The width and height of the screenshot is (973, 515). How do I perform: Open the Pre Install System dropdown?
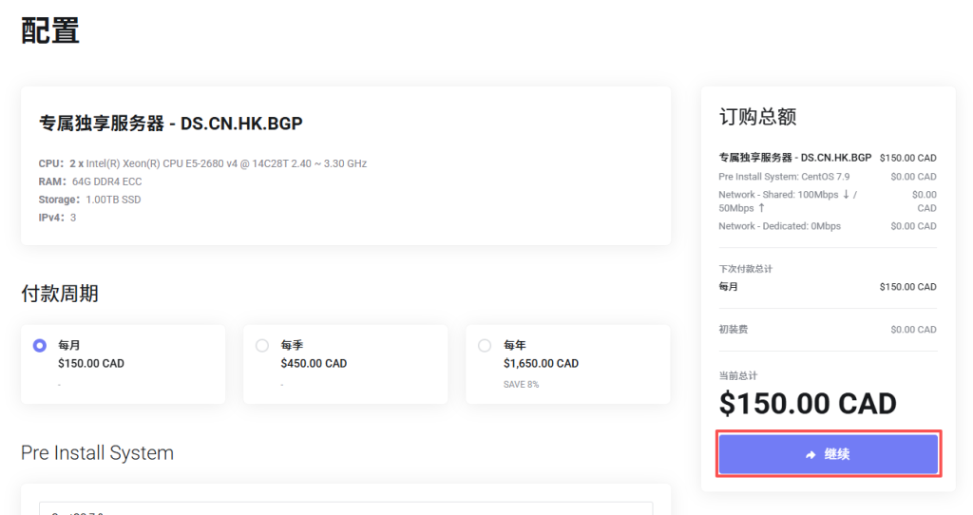(346, 509)
